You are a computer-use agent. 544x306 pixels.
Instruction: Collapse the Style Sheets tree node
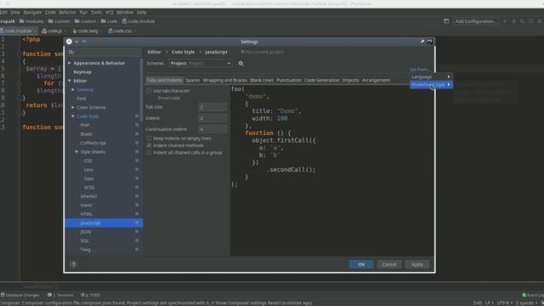76,152
